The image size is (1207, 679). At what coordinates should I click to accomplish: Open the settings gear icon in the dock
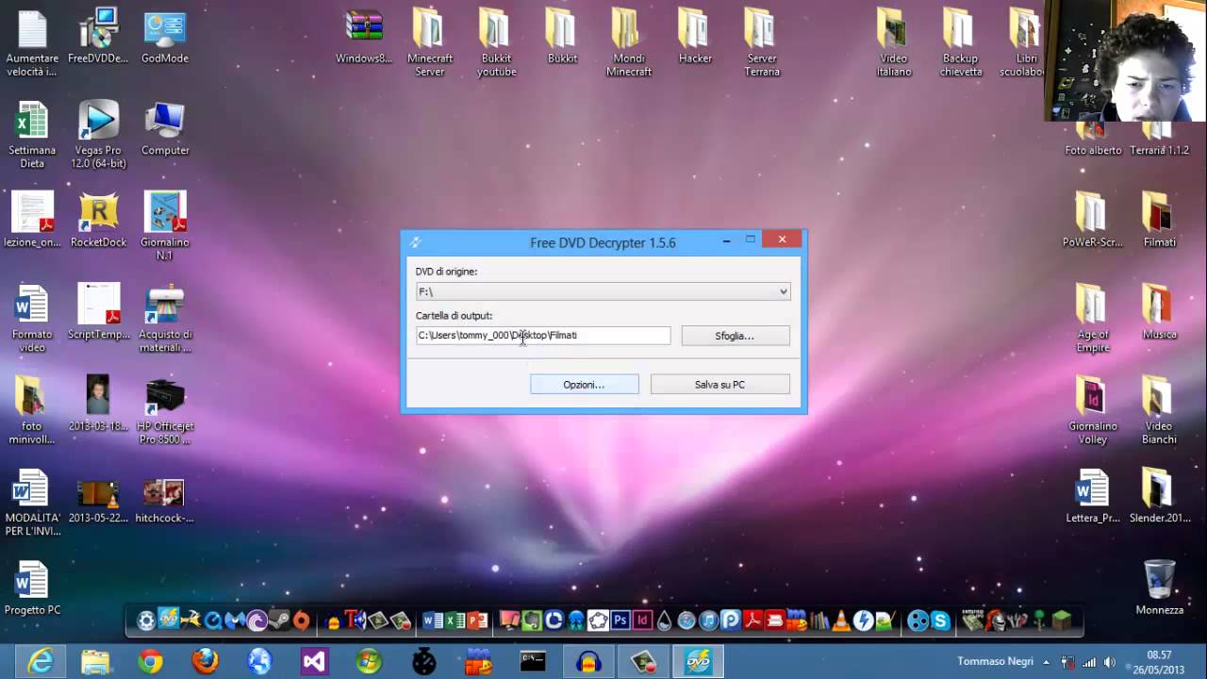[x=146, y=621]
